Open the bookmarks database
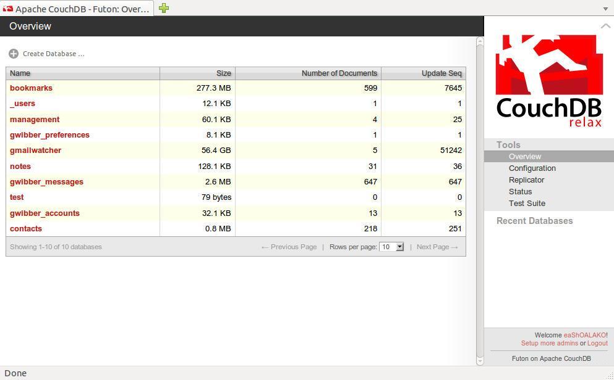Screen dimensions: 614x380 pyautogui.click(x=31, y=88)
